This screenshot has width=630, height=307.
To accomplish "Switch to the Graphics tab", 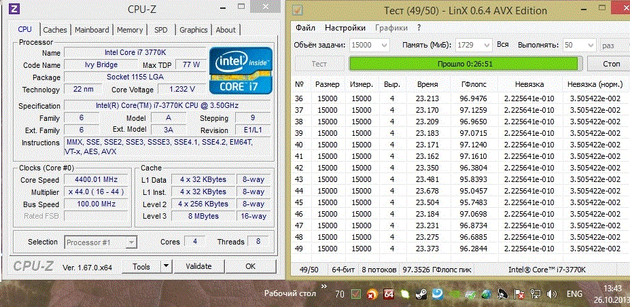I will click(x=194, y=30).
